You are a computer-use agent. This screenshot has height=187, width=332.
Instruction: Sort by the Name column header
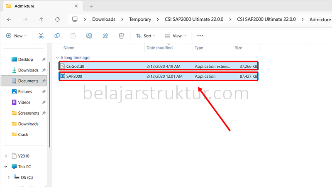[x=69, y=48]
